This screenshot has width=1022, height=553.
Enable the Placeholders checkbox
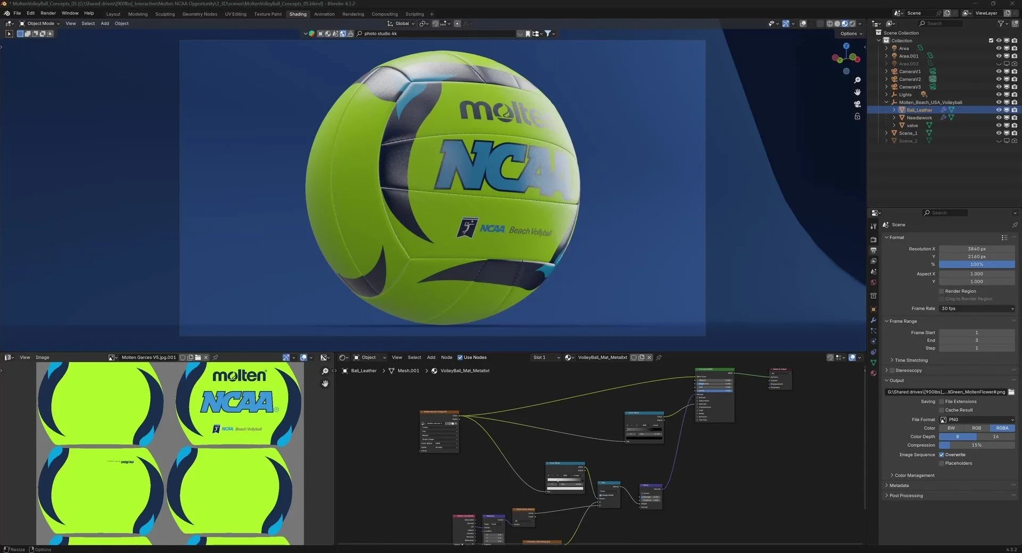[x=941, y=463]
